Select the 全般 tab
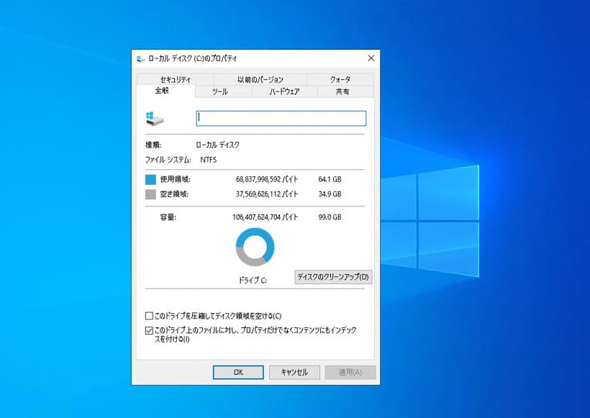Image resolution: width=590 pixels, height=418 pixels. 163,91
